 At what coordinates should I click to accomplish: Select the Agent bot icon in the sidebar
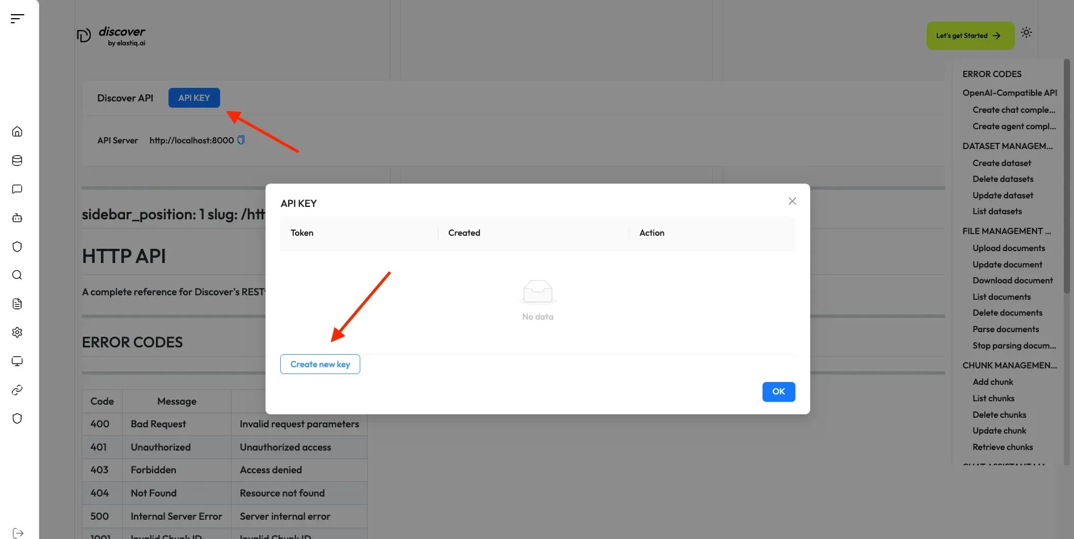[17, 218]
